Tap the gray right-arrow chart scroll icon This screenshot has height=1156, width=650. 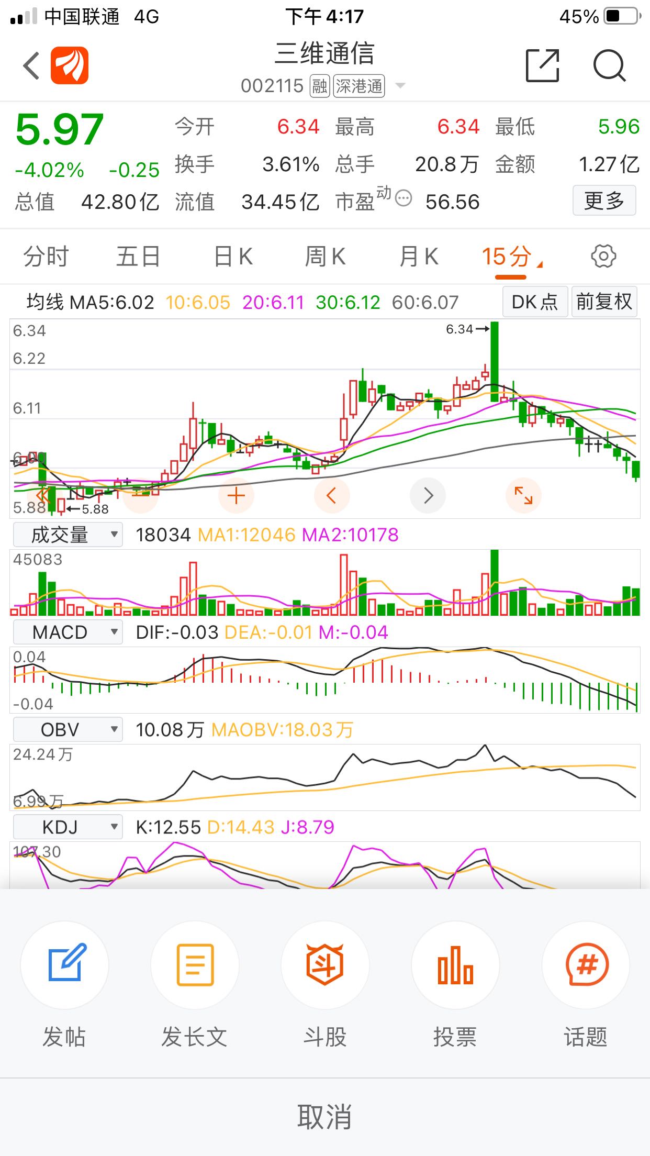pos(428,495)
